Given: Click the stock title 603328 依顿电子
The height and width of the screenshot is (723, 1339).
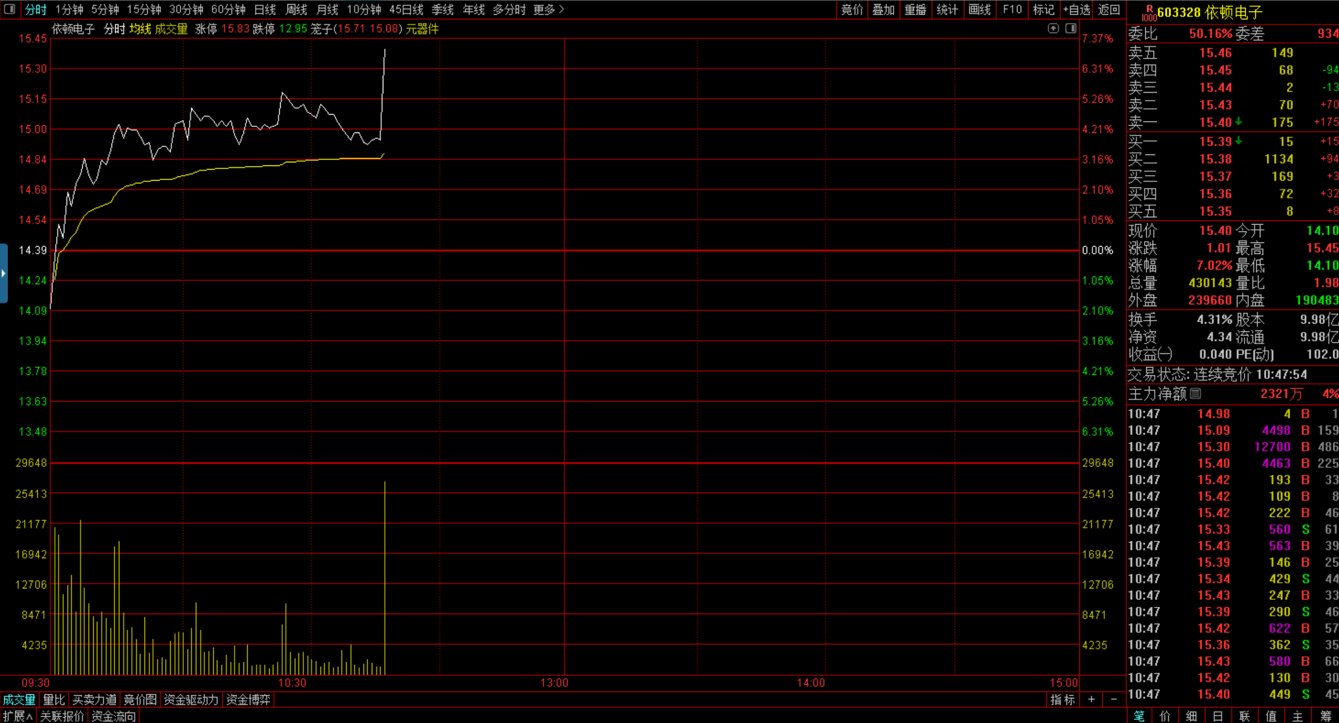Looking at the screenshot, I should point(1210,12).
